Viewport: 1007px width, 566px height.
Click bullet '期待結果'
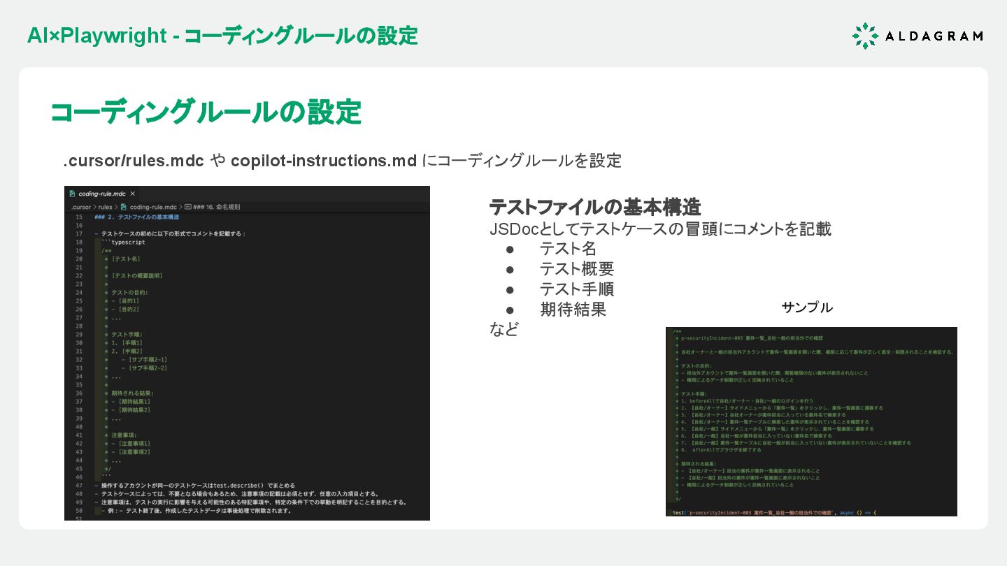(573, 310)
